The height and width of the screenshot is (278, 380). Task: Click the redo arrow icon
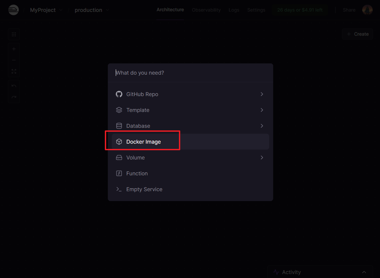pos(14,97)
